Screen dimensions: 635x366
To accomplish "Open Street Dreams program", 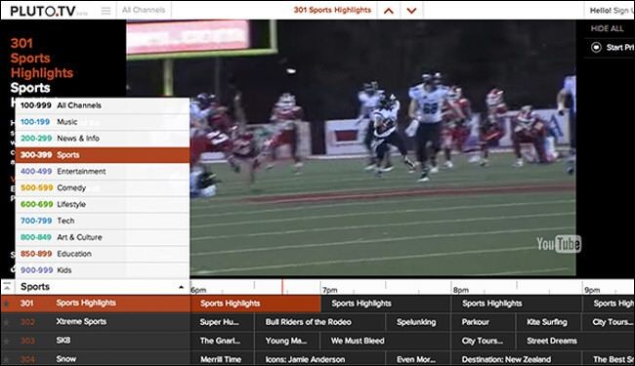I will tap(575, 341).
